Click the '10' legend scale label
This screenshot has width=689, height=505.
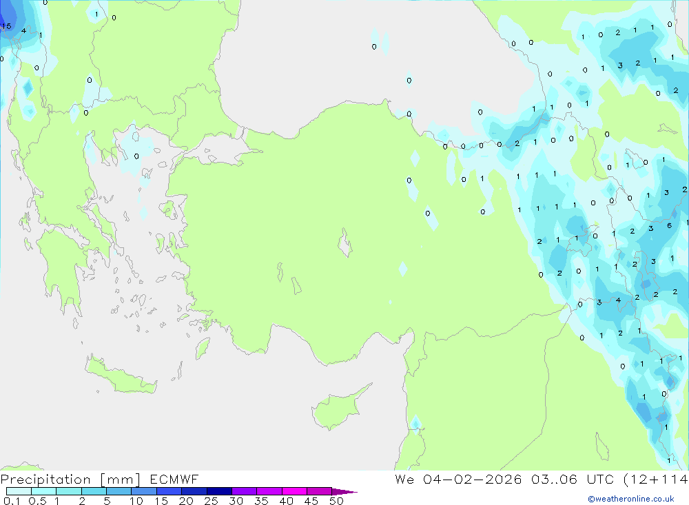coord(136,501)
